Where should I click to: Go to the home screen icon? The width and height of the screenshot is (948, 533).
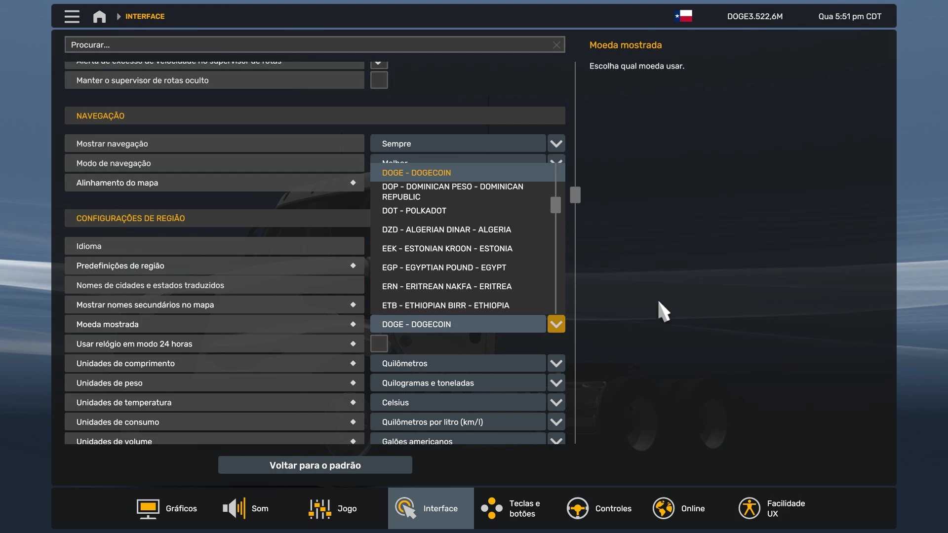click(x=99, y=17)
